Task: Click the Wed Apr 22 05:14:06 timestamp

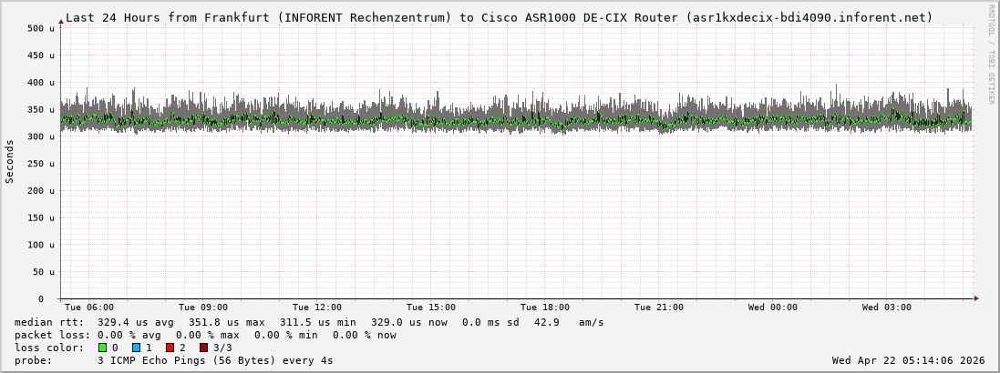Action: click(x=908, y=360)
